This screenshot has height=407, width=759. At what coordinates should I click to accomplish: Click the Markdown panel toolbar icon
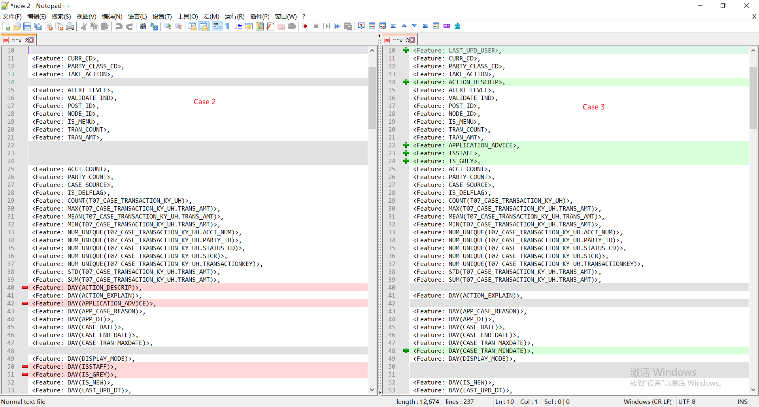click(x=447, y=26)
